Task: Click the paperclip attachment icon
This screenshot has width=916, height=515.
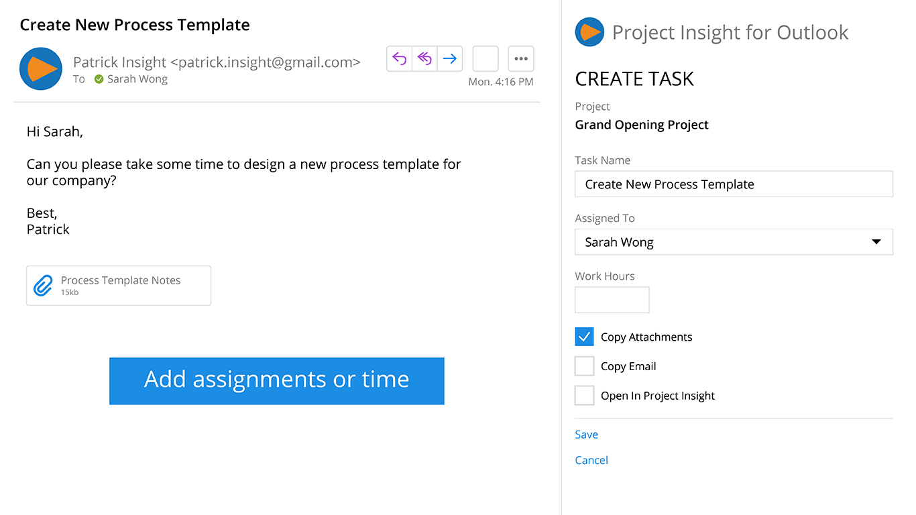Action: (43, 286)
